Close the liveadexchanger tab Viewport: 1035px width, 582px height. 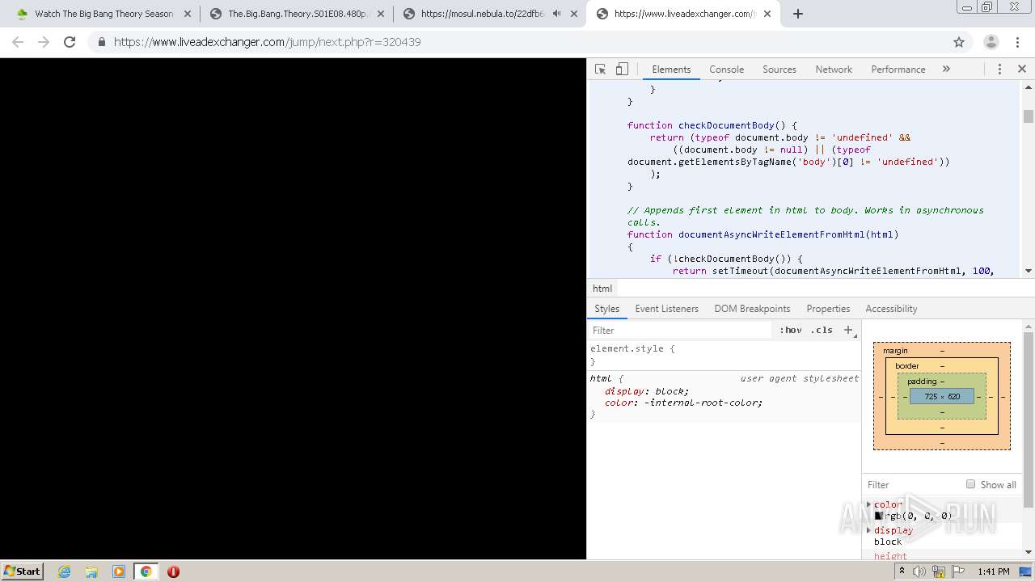click(767, 14)
